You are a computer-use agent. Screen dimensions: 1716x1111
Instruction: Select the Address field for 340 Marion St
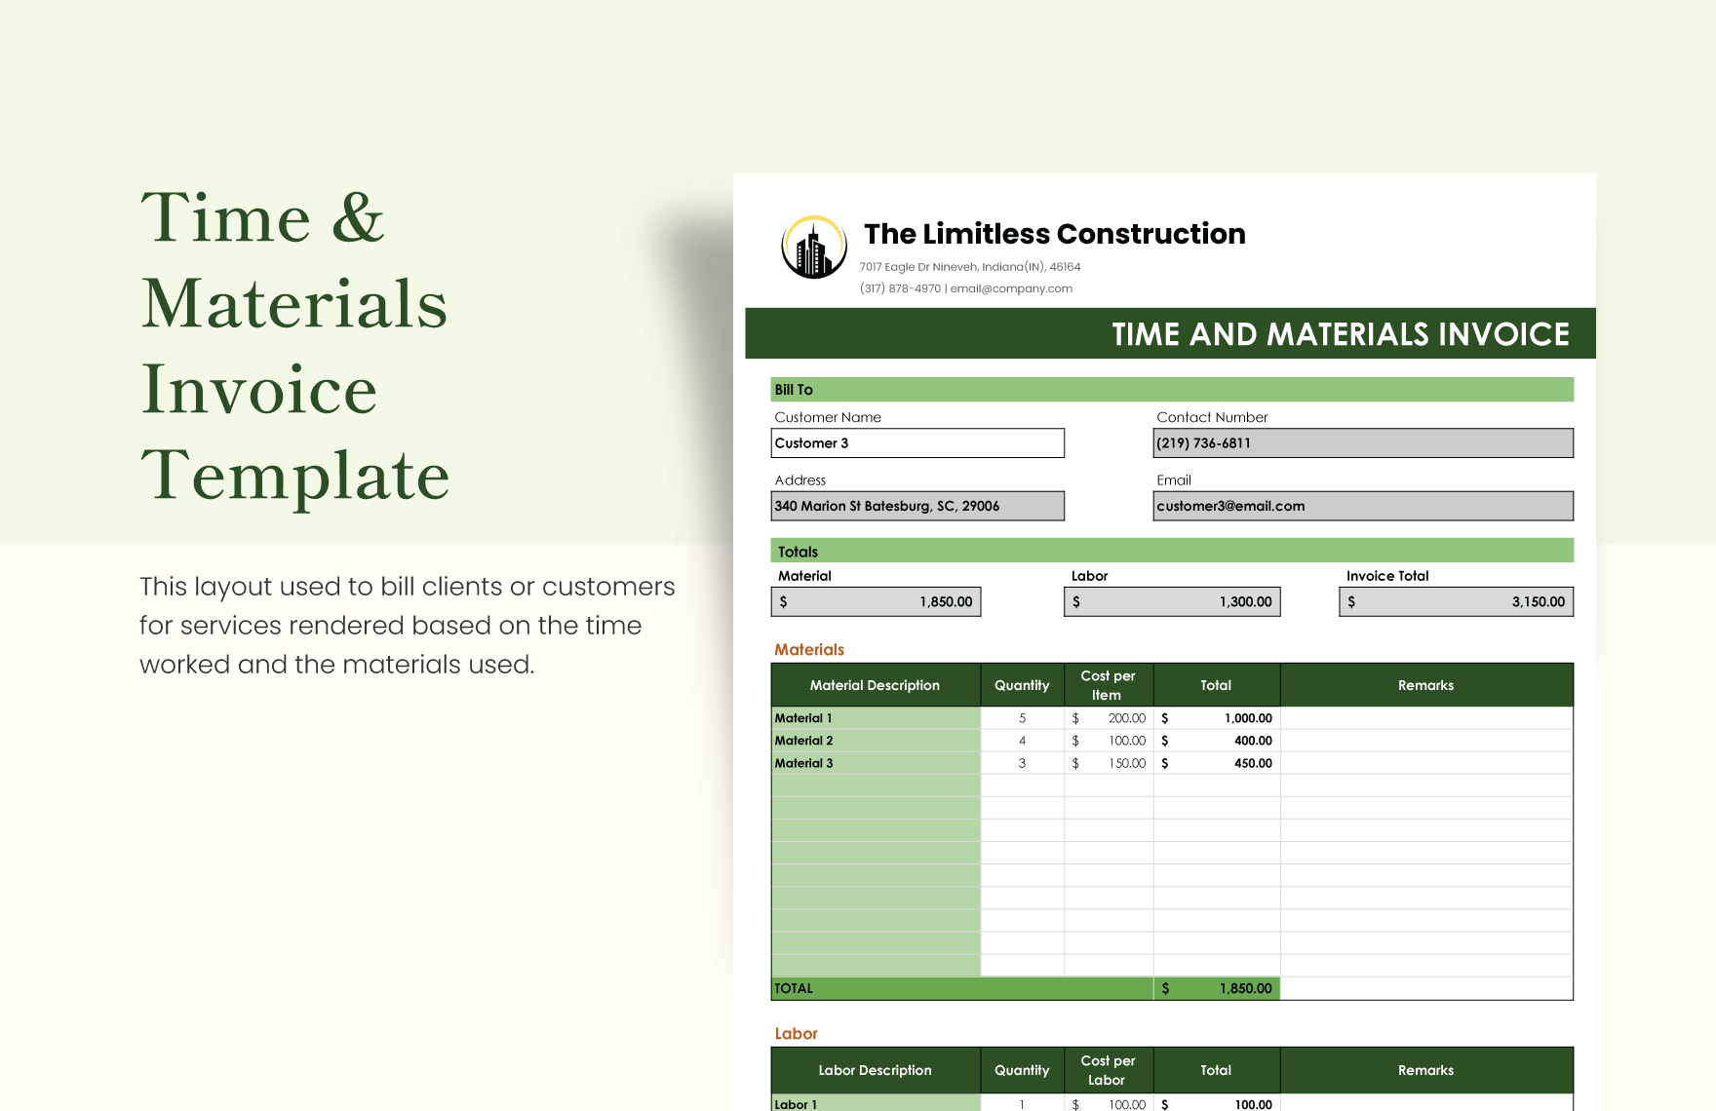click(x=916, y=506)
